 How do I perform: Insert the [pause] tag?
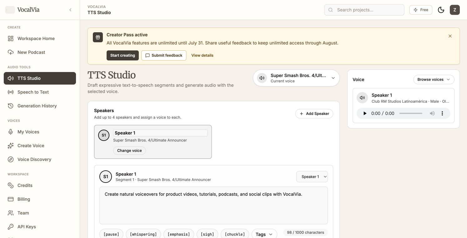tap(111, 234)
